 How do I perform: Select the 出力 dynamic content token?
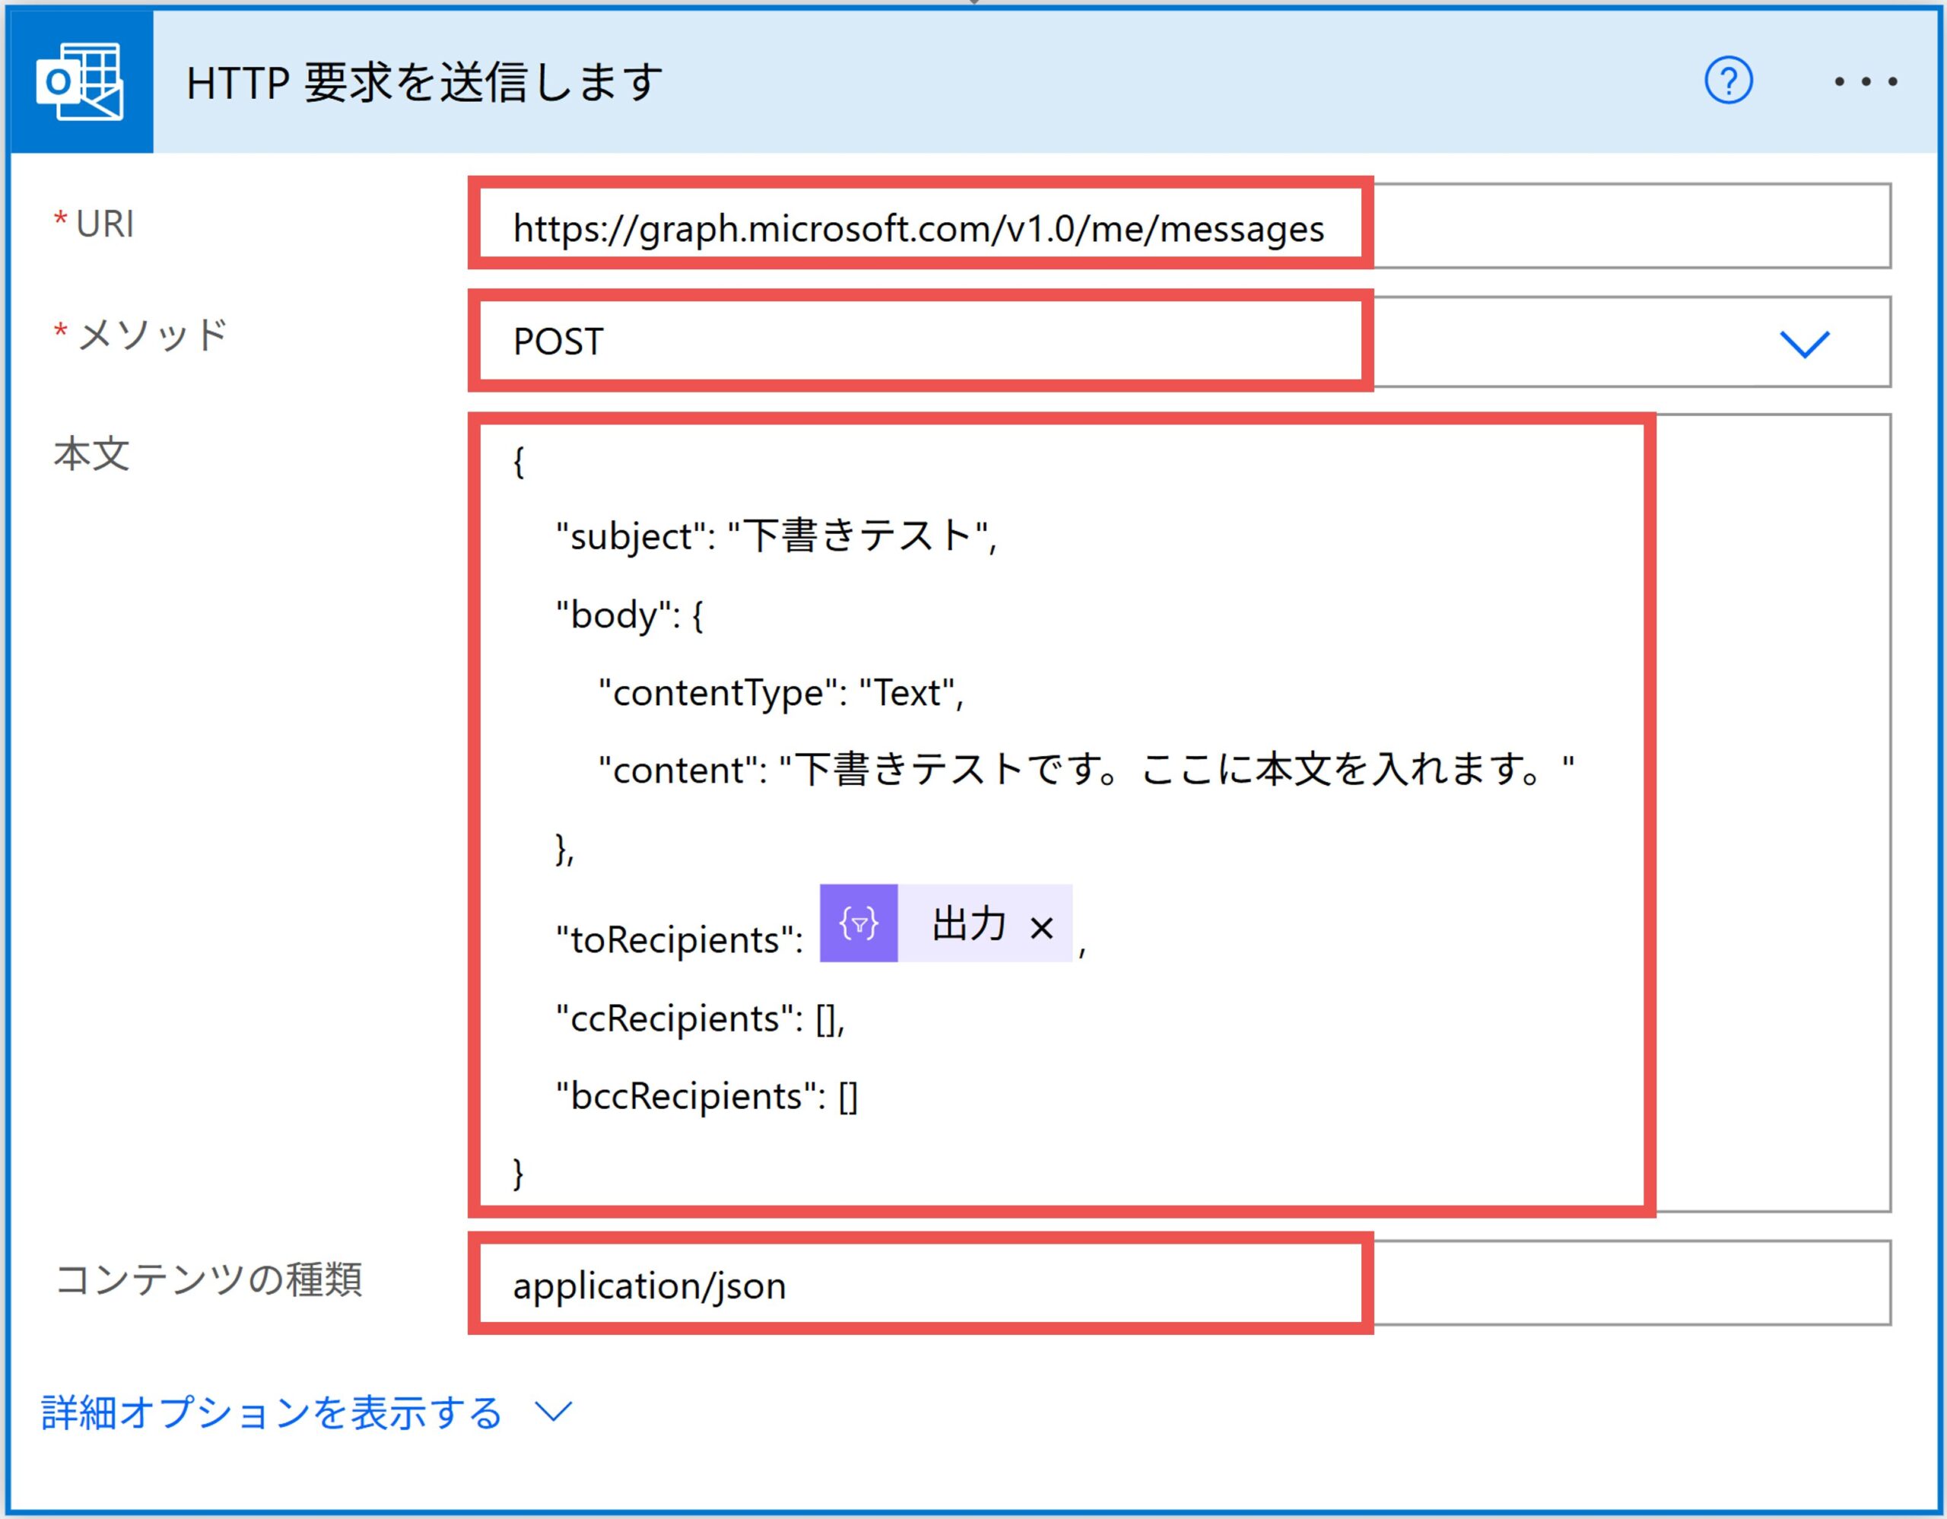[x=968, y=923]
